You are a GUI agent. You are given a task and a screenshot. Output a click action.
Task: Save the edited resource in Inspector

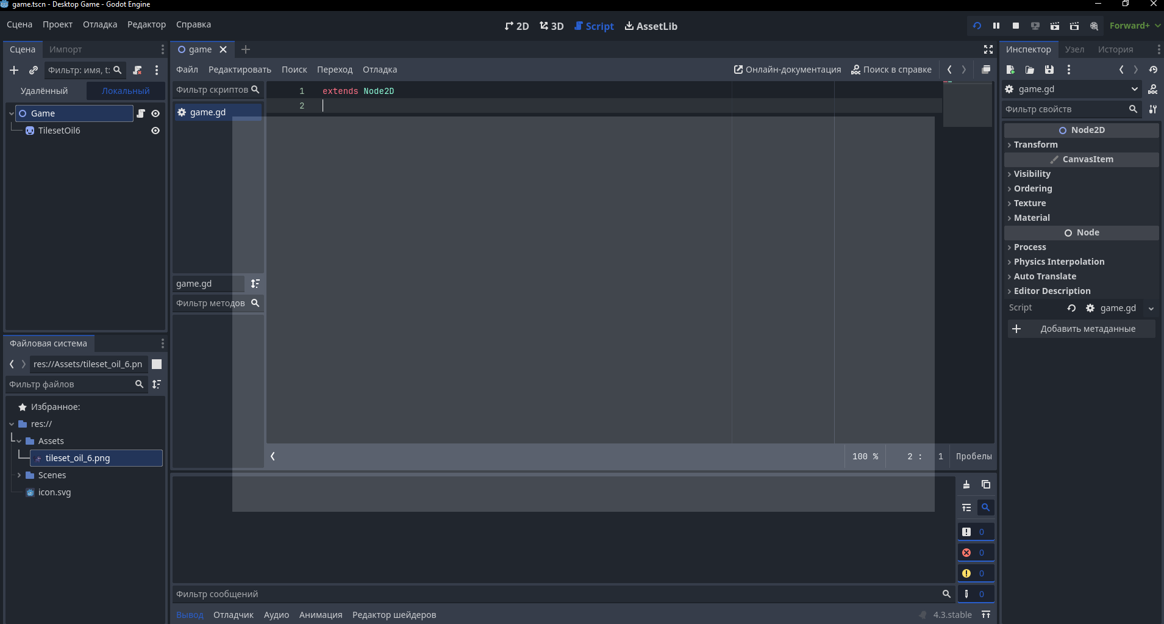click(x=1049, y=70)
